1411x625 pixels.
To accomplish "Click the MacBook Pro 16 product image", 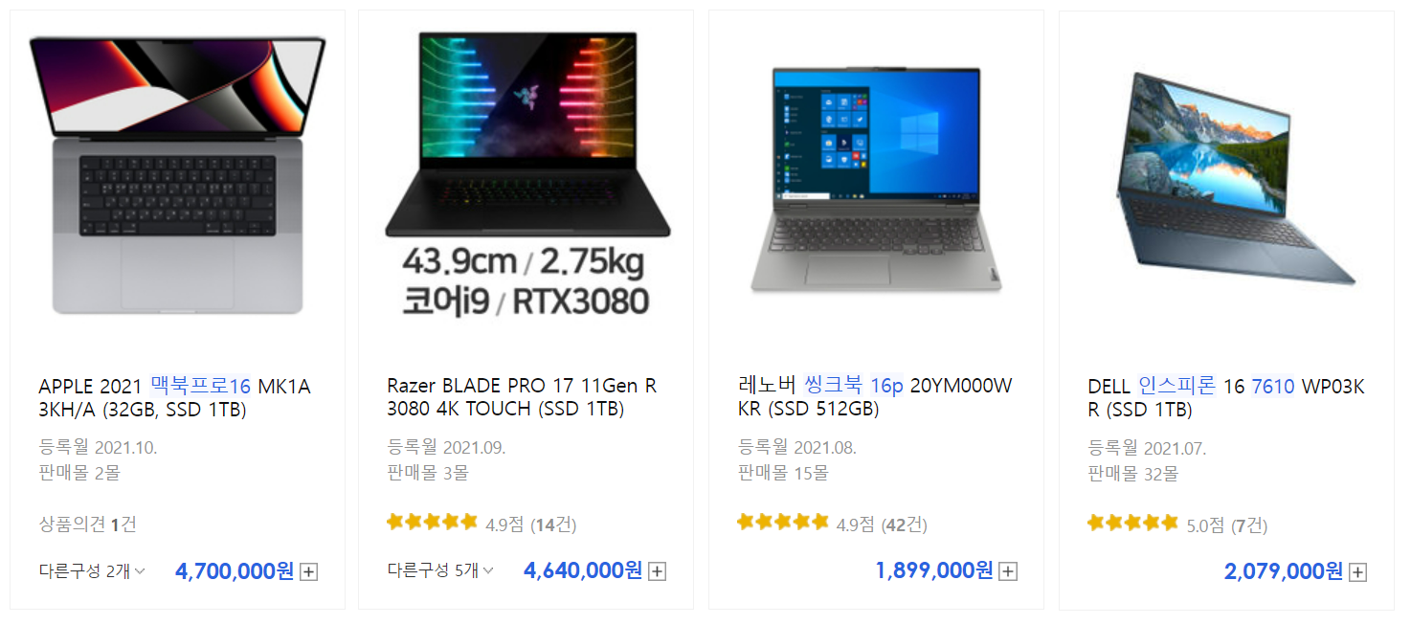I will pyautogui.click(x=177, y=175).
